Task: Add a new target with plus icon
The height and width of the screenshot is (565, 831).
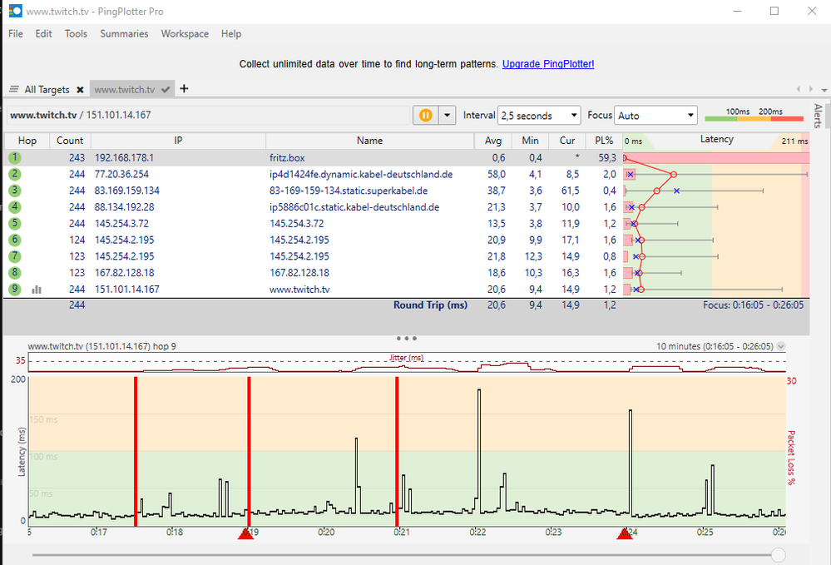Action: coord(185,89)
